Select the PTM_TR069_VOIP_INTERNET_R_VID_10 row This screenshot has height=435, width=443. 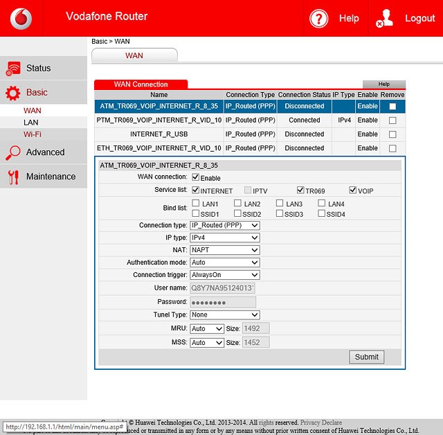click(250, 121)
